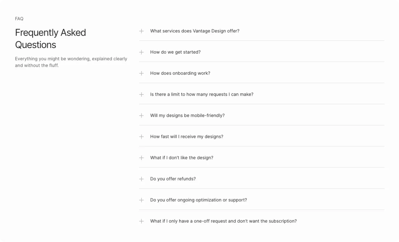Screen dimensions: 399x242
Task: Click the plus icon beside the ongoing optimization question
Action: point(142,200)
